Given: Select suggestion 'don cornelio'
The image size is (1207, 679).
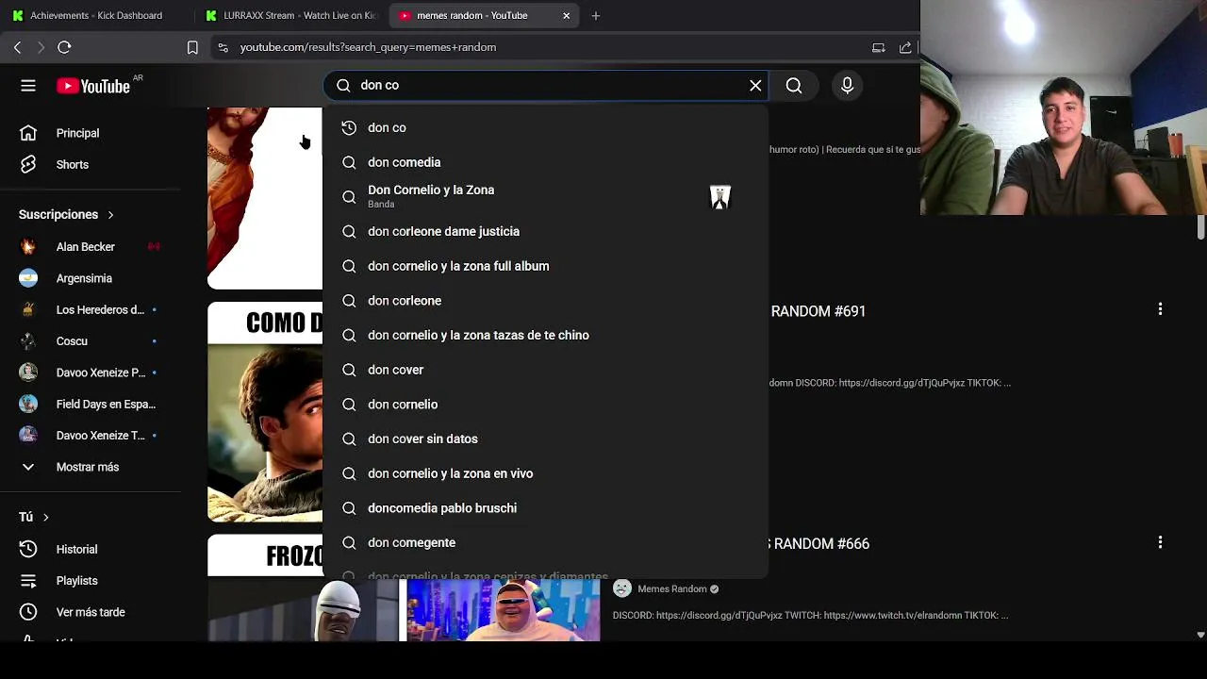Looking at the screenshot, I should (545, 405).
